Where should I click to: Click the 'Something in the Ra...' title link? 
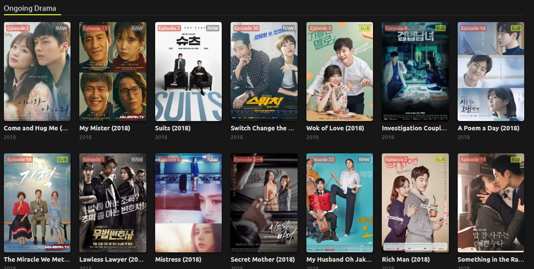click(x=491, y=260)
